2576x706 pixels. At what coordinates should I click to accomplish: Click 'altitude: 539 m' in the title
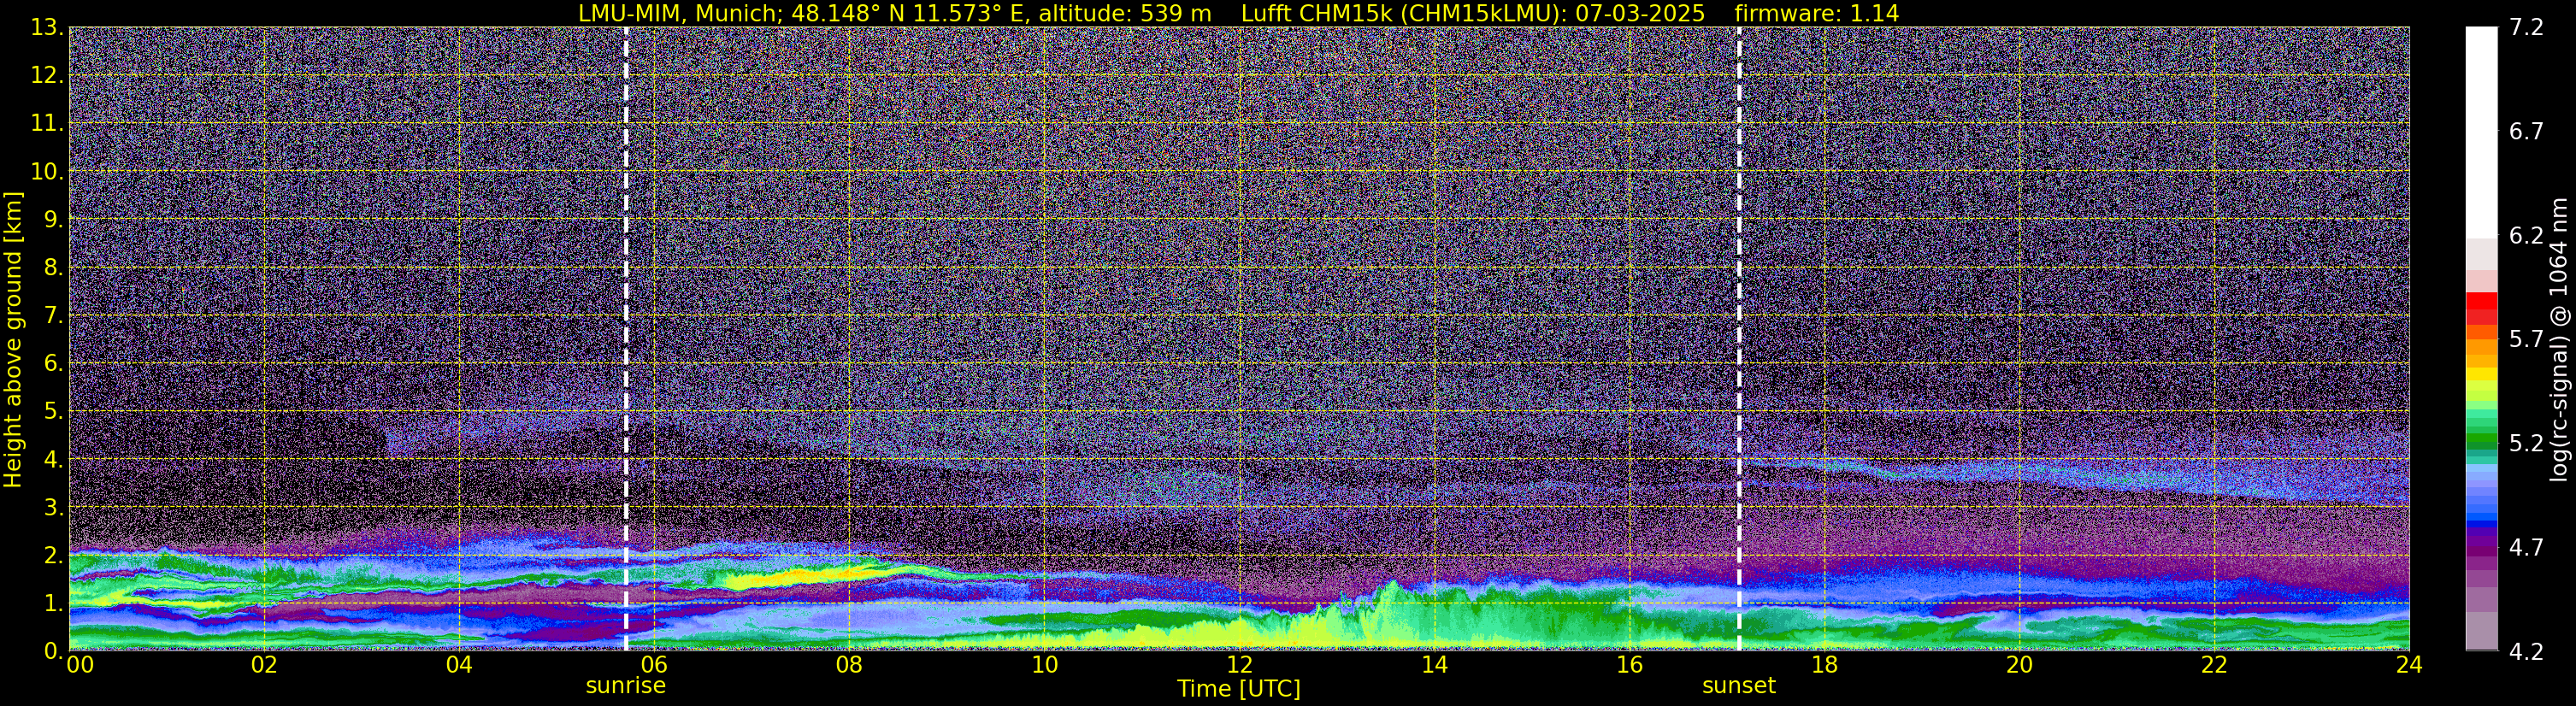tap(1125, 13)
